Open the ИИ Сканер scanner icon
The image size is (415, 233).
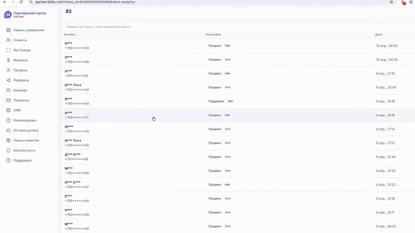[x=8, y=50]
